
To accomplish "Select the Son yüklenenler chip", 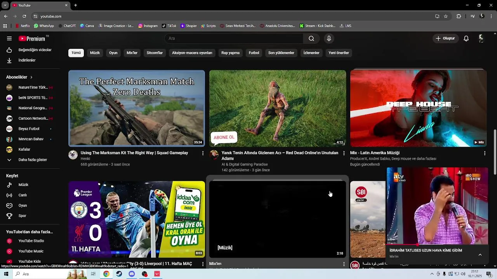I will (281, 53).
